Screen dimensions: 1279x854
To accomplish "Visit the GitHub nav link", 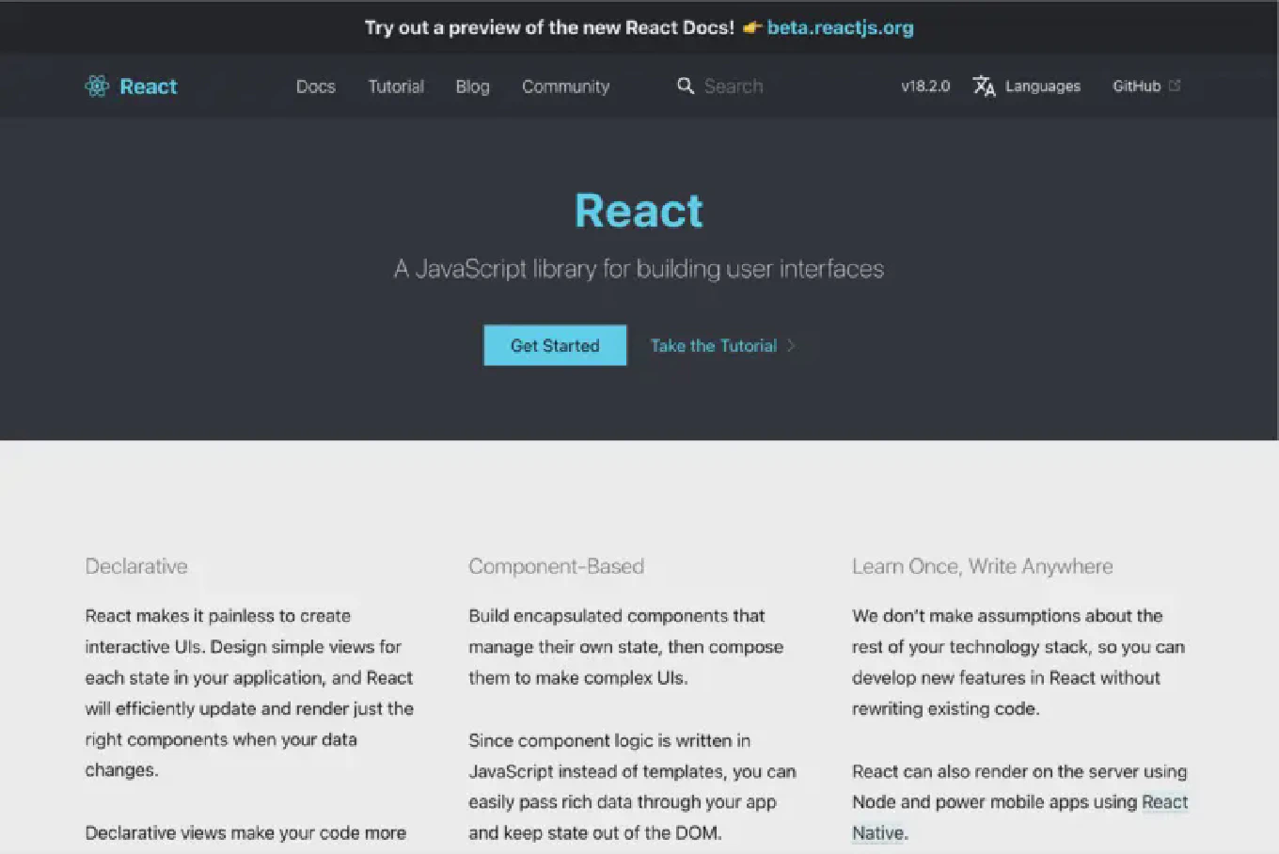I will click(1136, 87).
